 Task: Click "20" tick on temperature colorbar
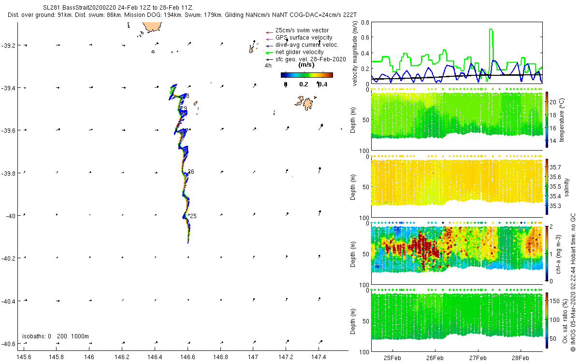[553, 102]
